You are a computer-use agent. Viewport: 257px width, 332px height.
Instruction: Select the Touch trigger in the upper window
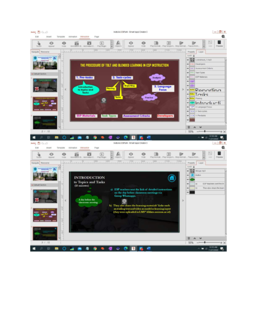coord(39,44)
